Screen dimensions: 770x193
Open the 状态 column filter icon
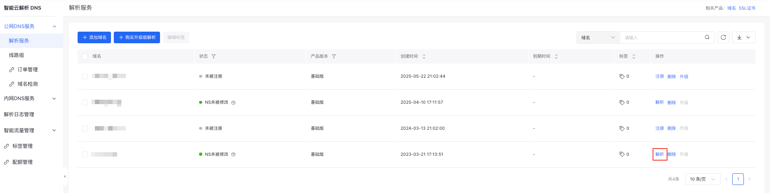[214, 56]
